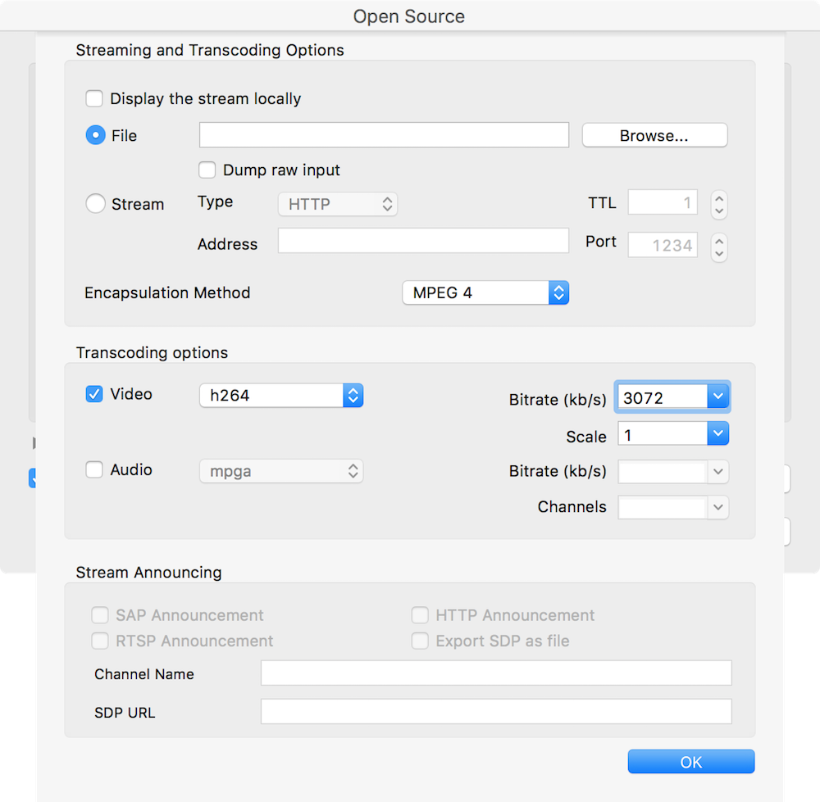Expand the Scale combo box arrow
This screenshot has height=802, width=820.
pyautogui.click(x=718, y=433)
